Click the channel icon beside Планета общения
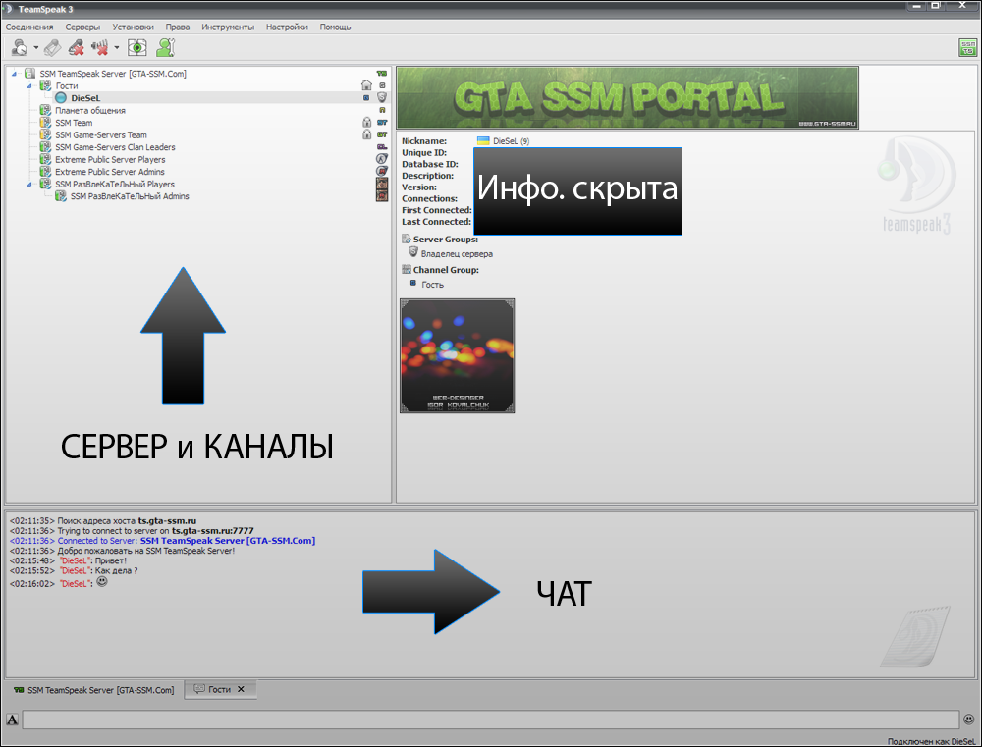Image resolution: width=982 pixels, height=747 pixels. tap(45, 110)
